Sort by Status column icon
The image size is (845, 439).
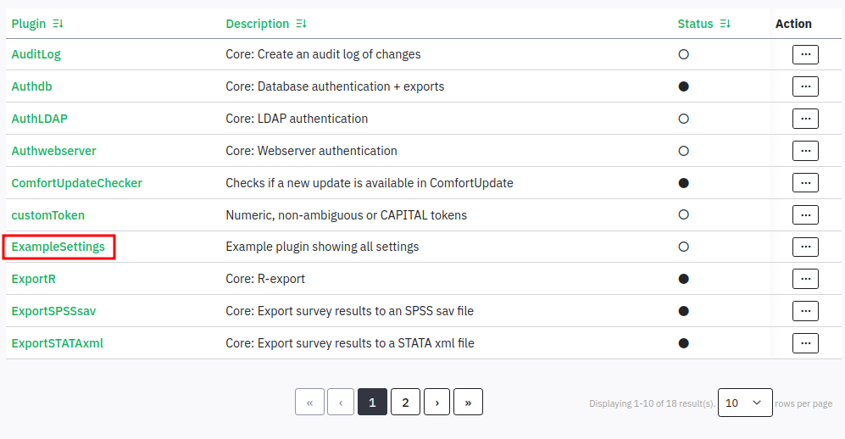pos(725,24)
